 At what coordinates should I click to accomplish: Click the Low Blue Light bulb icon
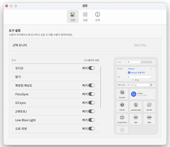[x=136, y=105]
